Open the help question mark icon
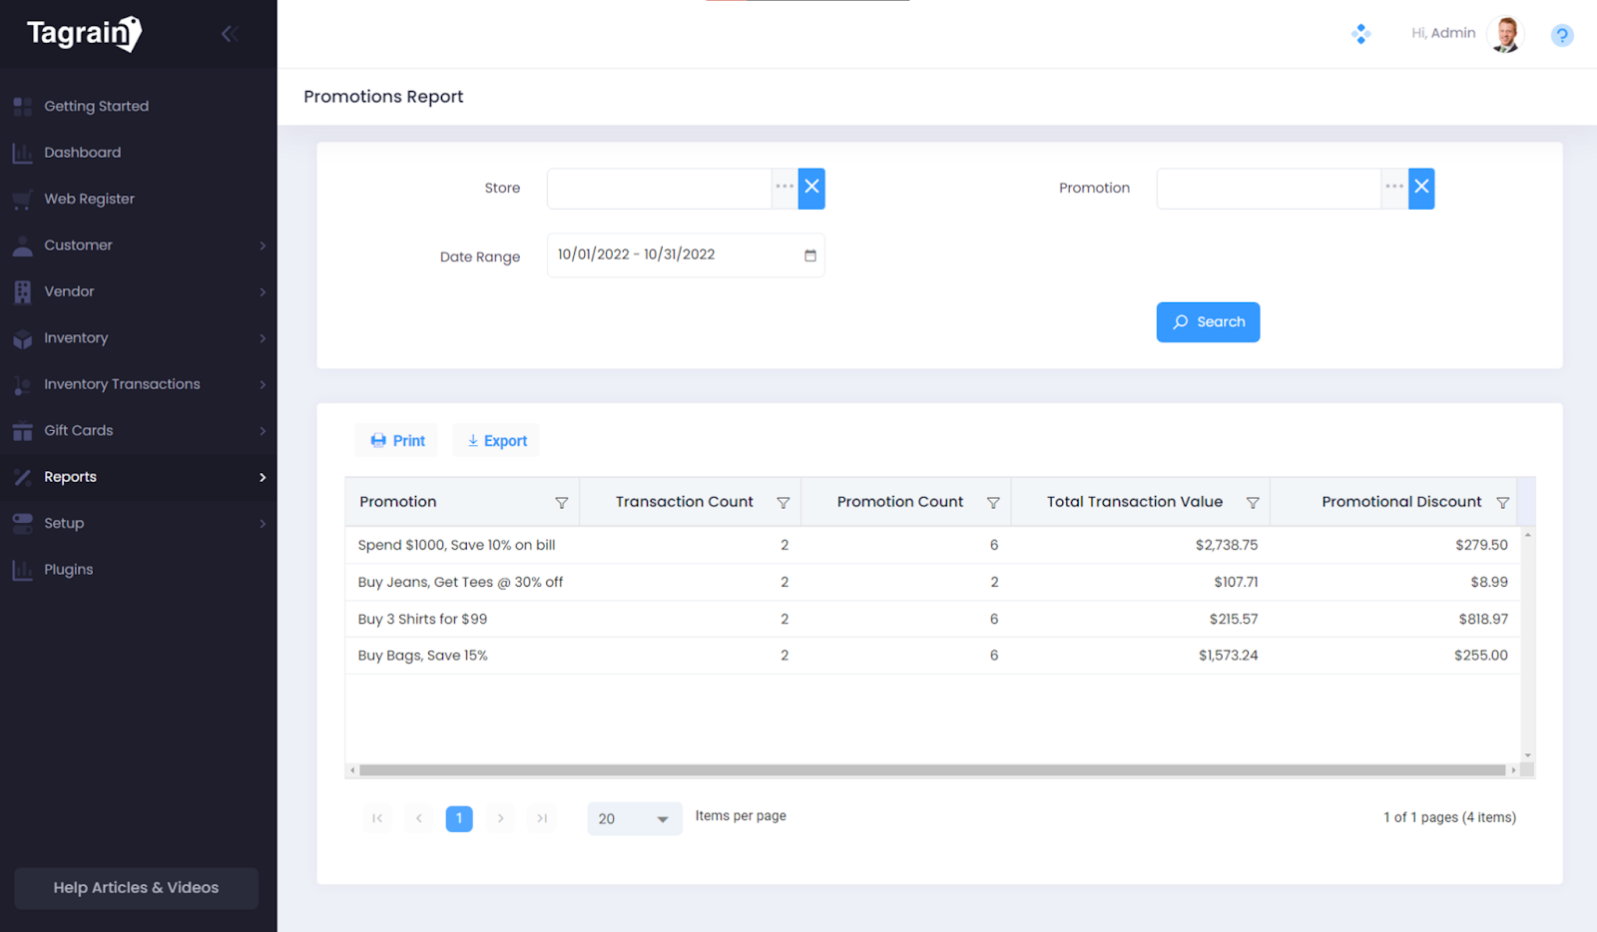This screenshot has height=932, width=1597. 1561,35
